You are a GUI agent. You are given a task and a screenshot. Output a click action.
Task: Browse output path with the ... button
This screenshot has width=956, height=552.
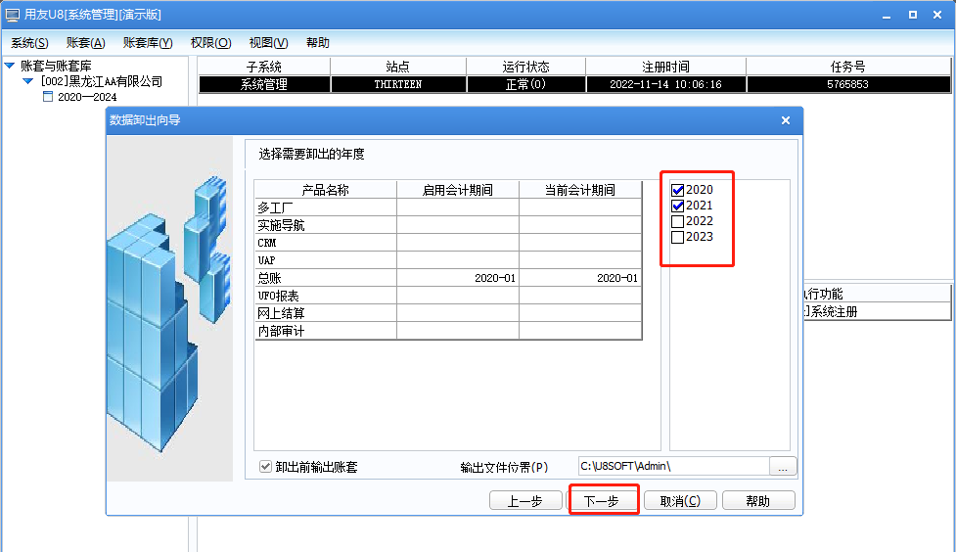click(x=783, y=467)
